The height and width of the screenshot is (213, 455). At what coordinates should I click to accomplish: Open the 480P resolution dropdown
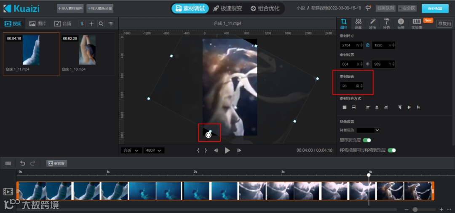pos(154,150)
